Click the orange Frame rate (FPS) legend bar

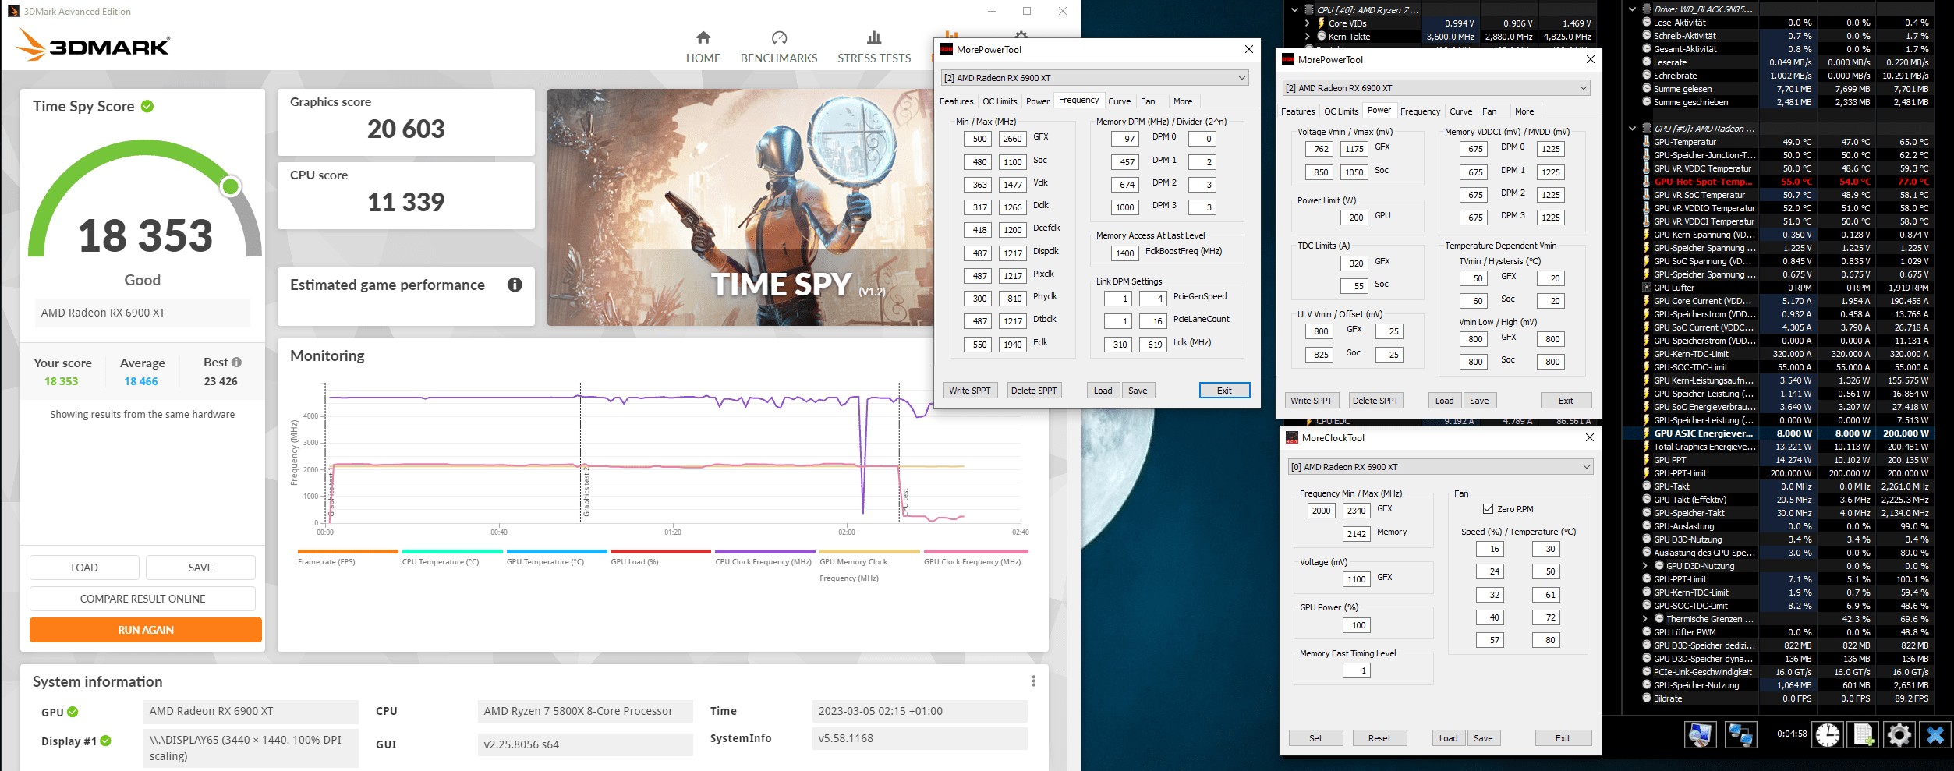(348, 552)
